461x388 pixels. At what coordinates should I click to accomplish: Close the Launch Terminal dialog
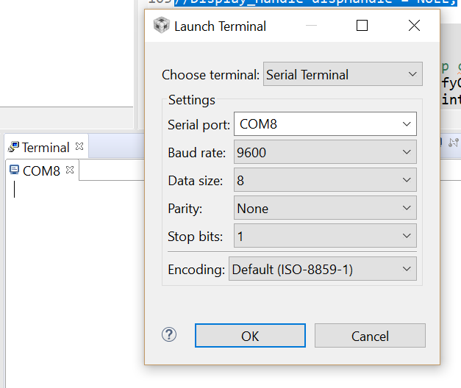[x=414, y=25]
